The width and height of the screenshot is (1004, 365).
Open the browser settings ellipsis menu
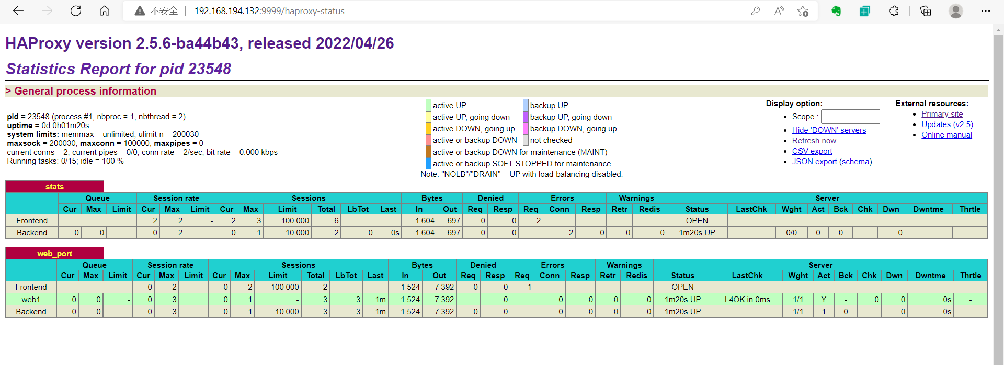tap(986, 11)
